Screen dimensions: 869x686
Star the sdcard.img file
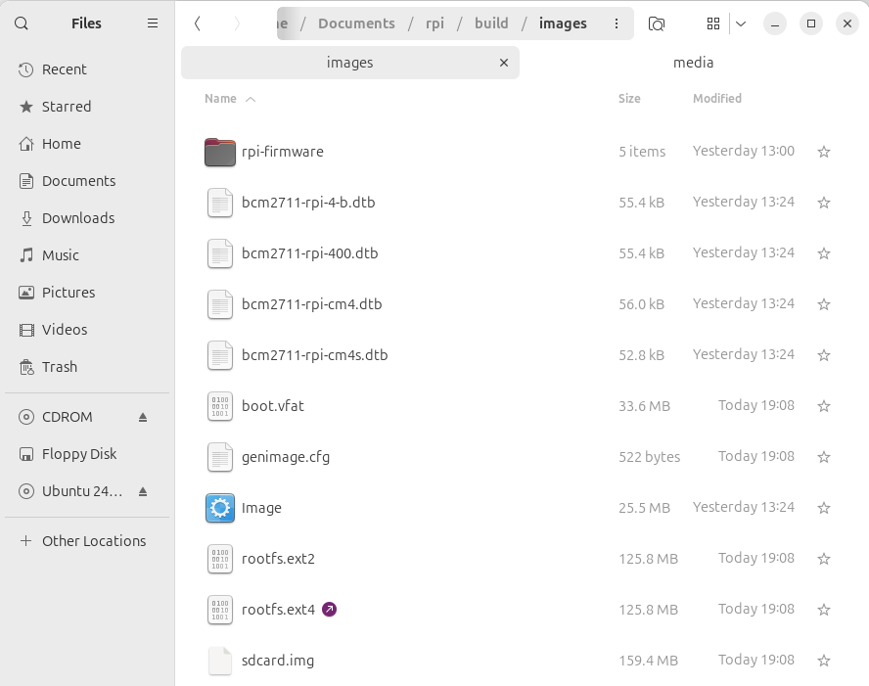point(824,661)
